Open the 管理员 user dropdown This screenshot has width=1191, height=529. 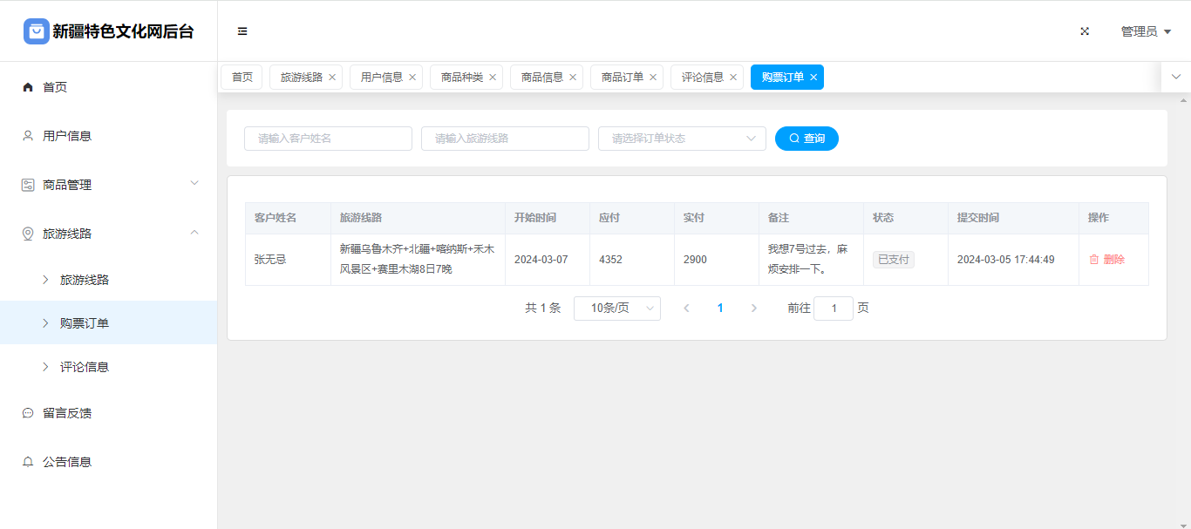coord(1145,31)
